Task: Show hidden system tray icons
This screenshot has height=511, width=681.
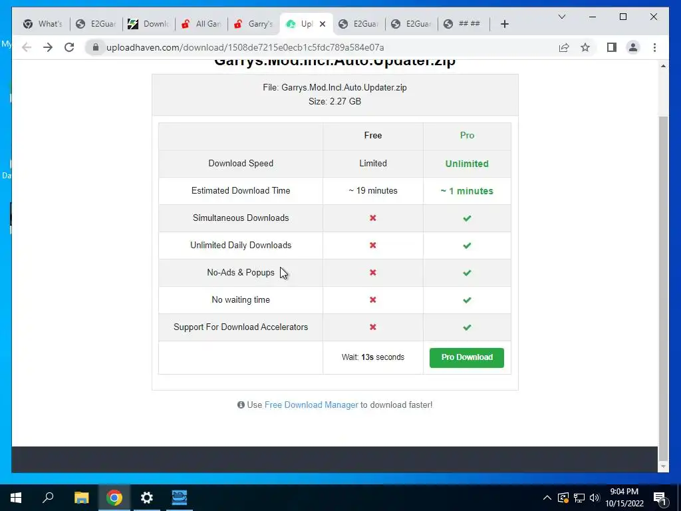Action: coord(547,498)
